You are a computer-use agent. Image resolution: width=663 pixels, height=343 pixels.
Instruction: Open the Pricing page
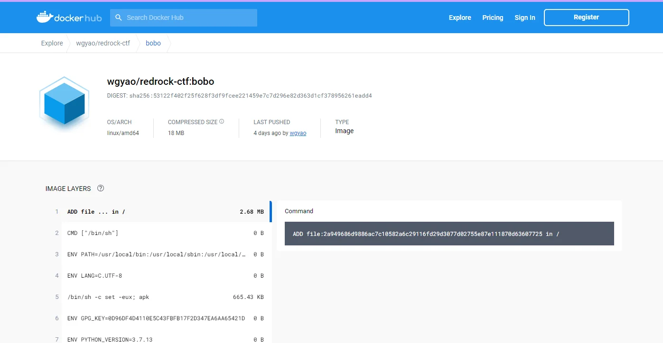point(493,18)
